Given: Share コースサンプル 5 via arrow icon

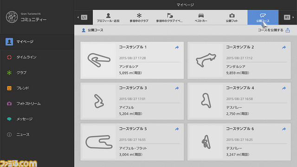Looking at the screenshot, I should pos(177,129).
